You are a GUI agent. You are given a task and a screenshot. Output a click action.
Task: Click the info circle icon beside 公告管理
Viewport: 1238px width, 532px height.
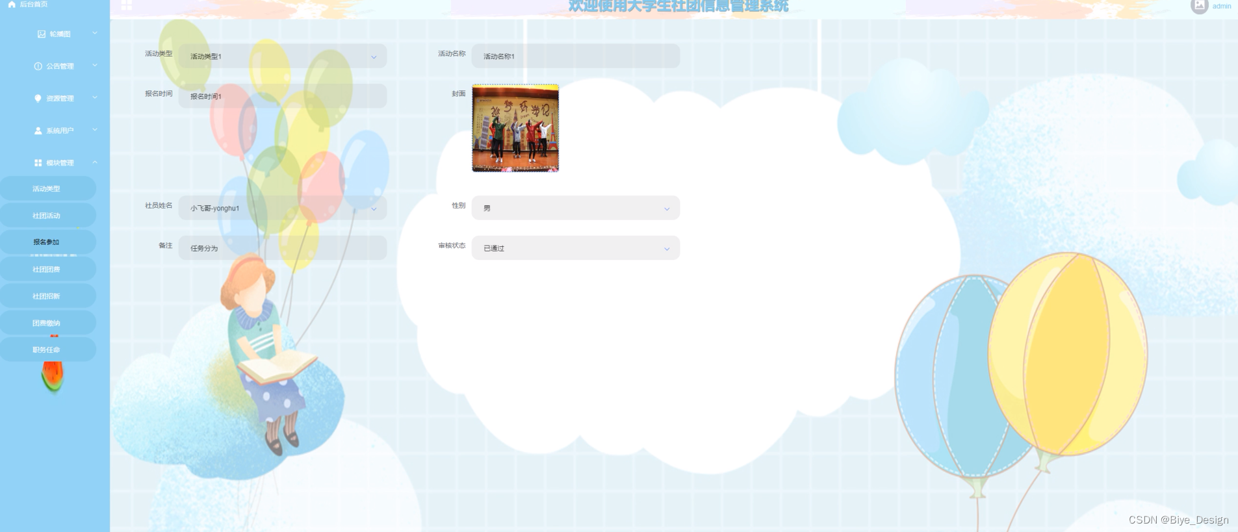coord(38,66)
